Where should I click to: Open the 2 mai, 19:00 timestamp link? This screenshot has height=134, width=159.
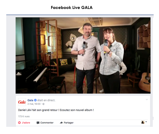pyautogui.click(x=34, y=104)
